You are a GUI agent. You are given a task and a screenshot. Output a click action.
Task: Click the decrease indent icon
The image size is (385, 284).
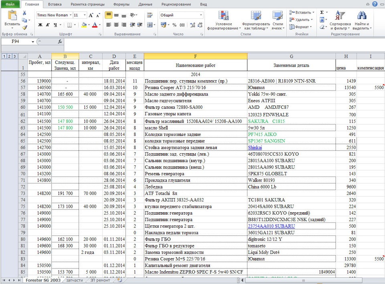(132, 25)
